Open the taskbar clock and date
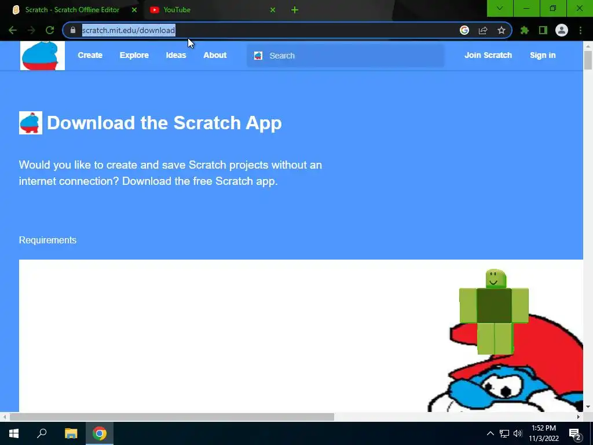This screenshot has height=445, width=593. (x=544, y=433)
